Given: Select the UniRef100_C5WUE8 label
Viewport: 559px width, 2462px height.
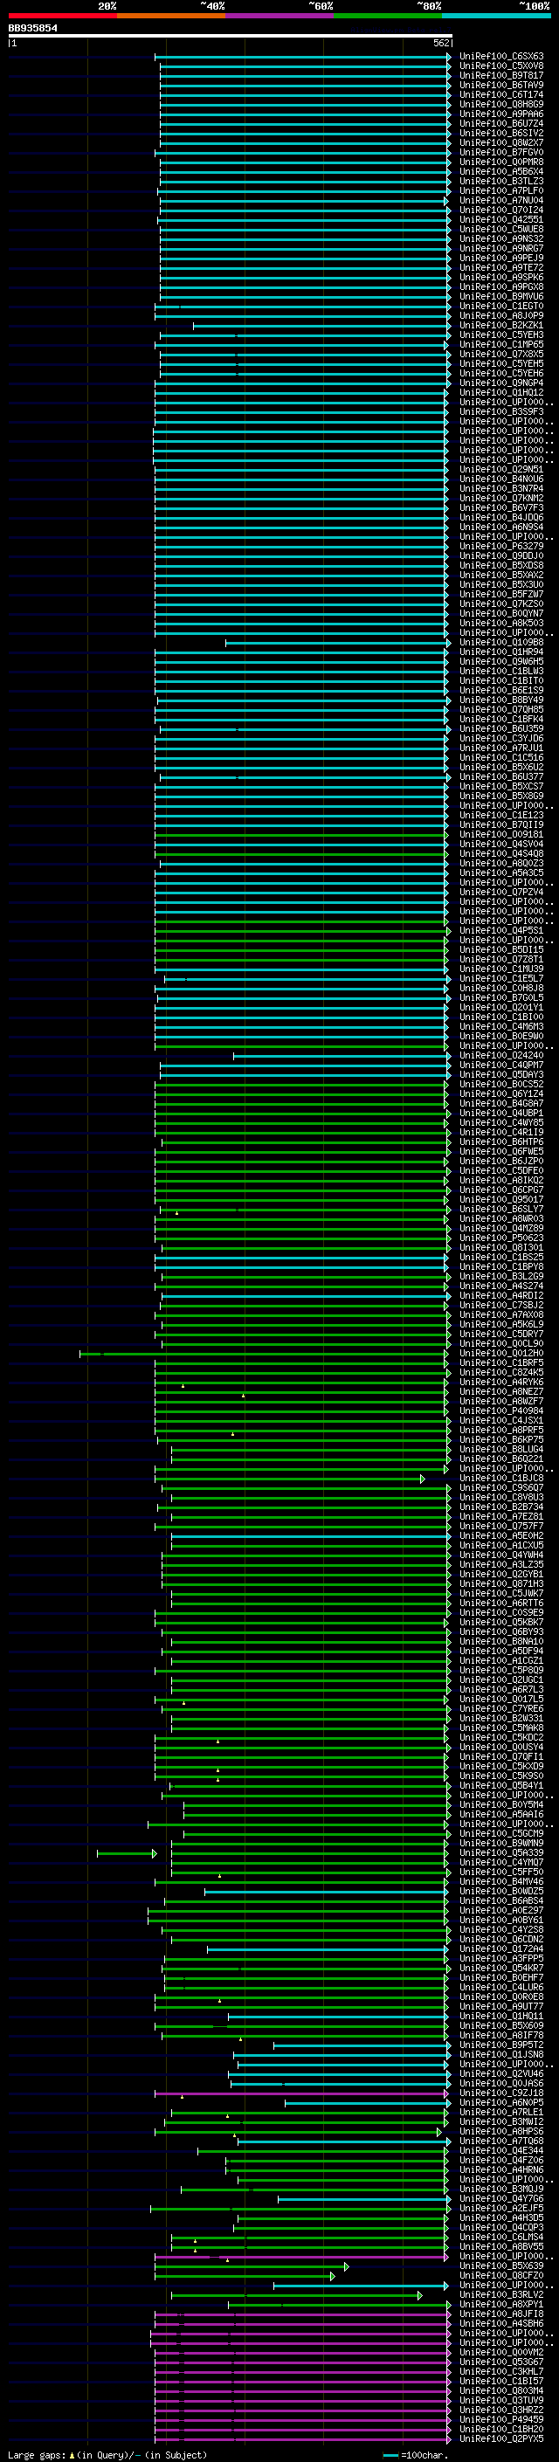Looking at the screenshot, I should click(501, 230).
